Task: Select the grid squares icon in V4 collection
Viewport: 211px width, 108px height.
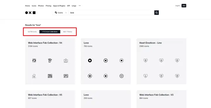Action: pyautogui.click(x=50, y=76)
